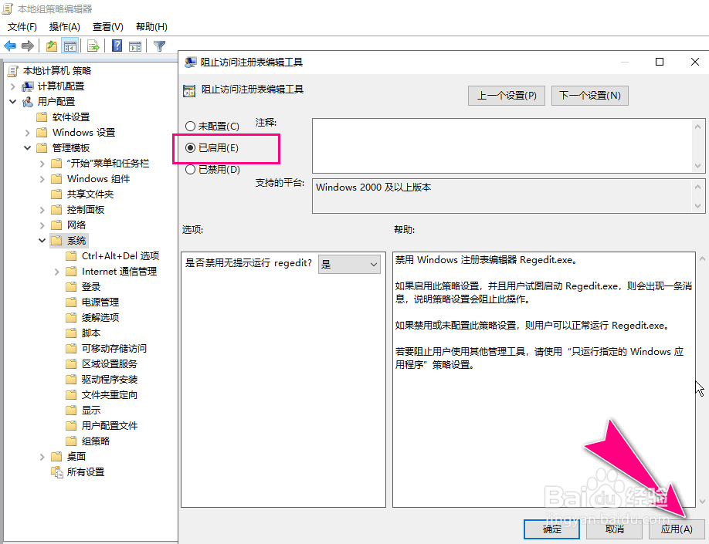Select the 已禁用 radio button
This screenshot has height=544, width=709.
190,169
